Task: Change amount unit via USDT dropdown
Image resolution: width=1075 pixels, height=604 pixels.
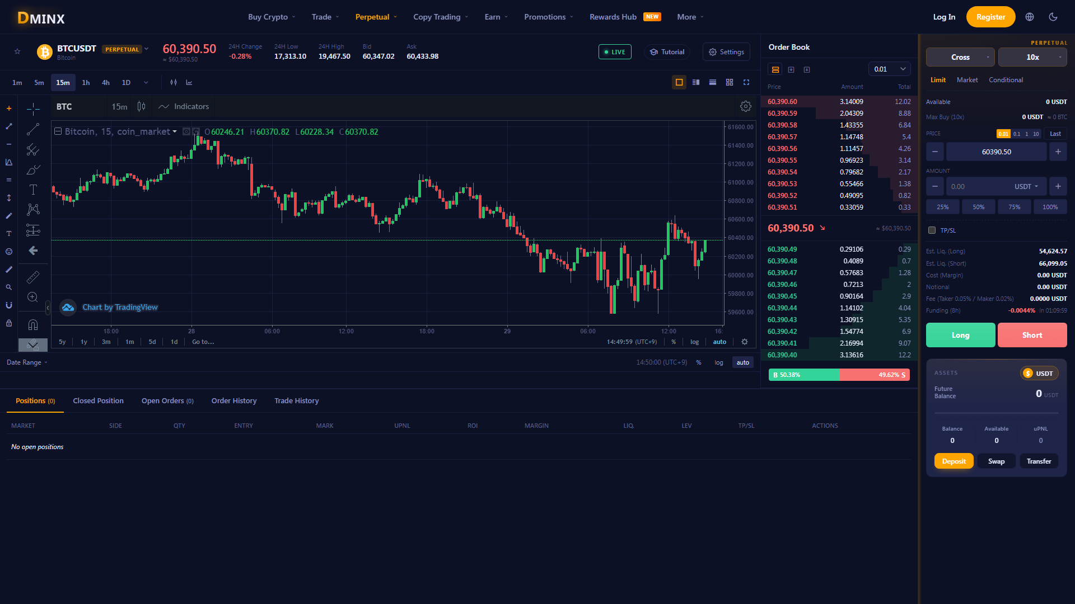Action: click(1026, 186)
